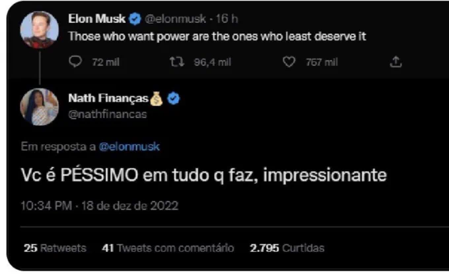
Task: View the 25 Retweets list
Action: pos(55,248)
